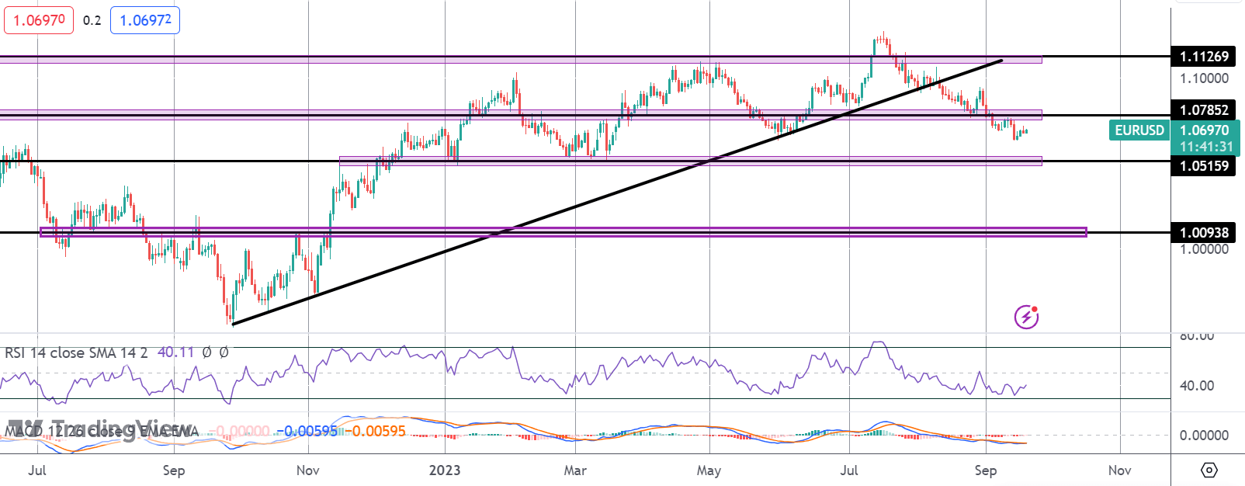Viewport: 1245px width, 486px height.
Task: Click the Nov label at right end of axis
Action: click(x=1119, y=470)
